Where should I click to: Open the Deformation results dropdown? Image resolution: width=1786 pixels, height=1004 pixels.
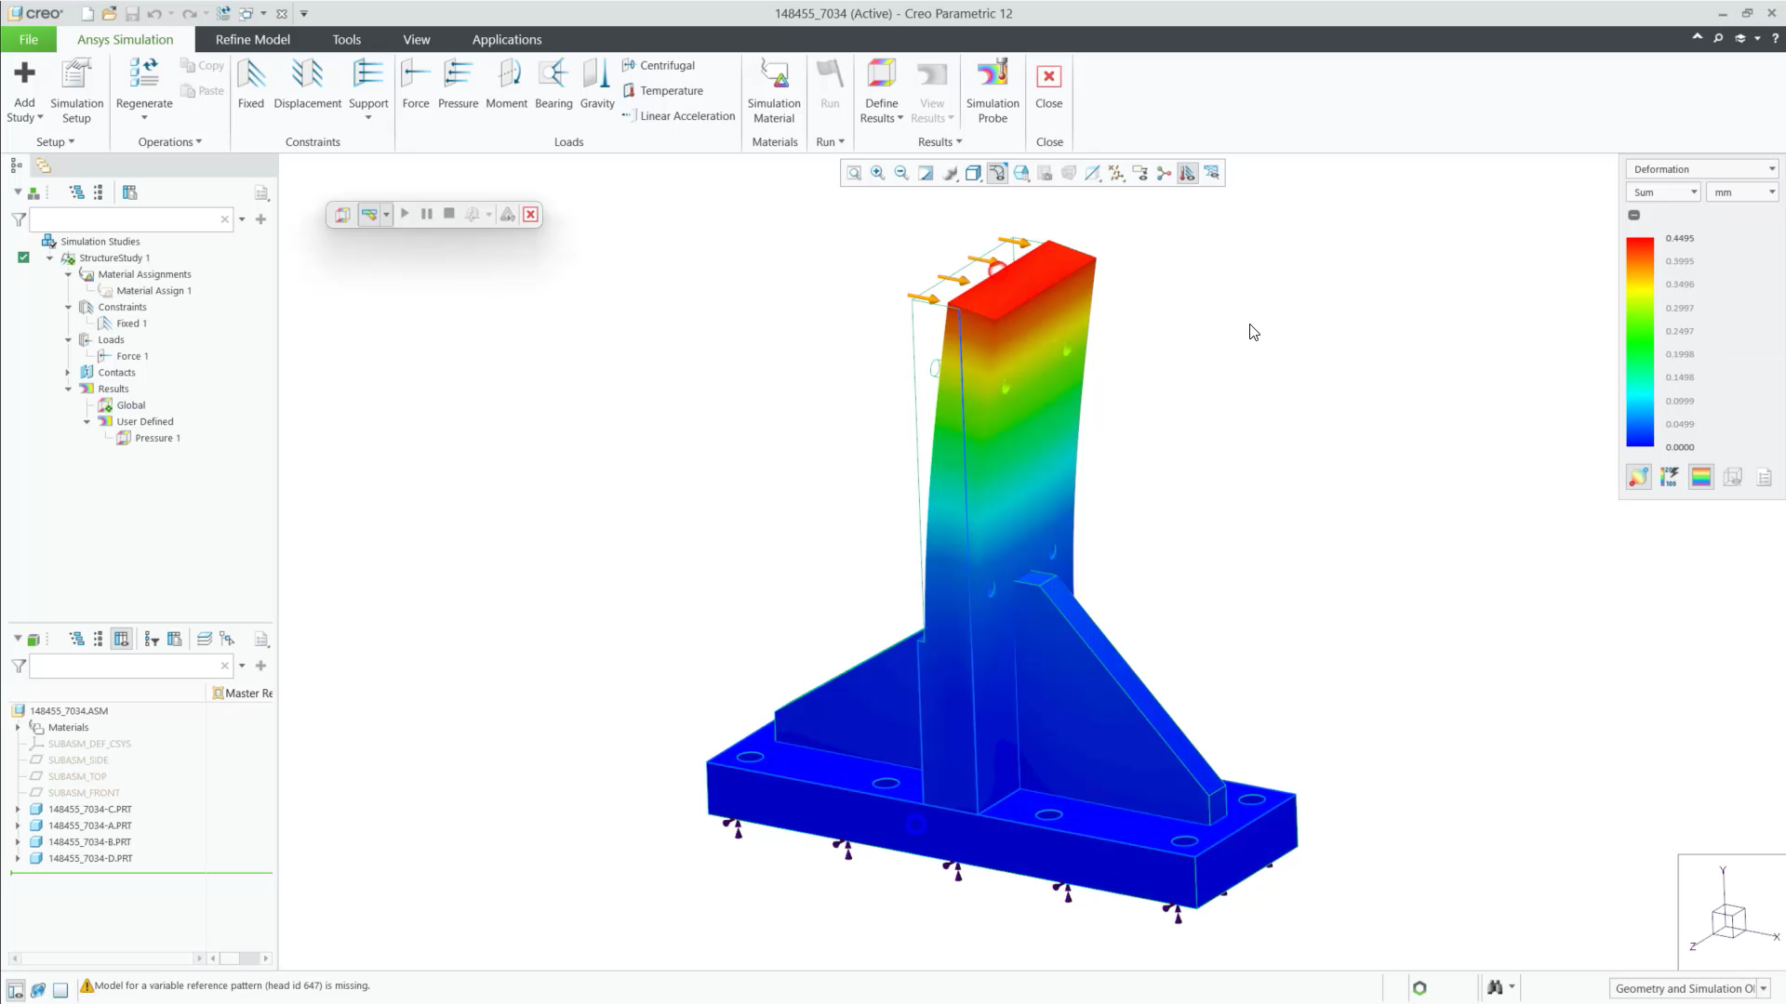coord(1770,168)
